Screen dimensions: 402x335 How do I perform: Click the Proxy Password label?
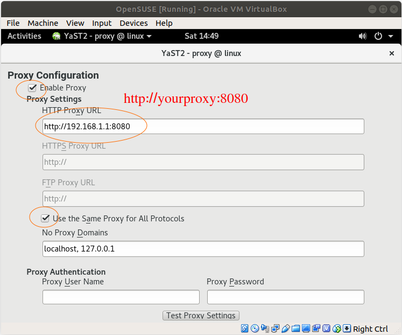[235, 282]
